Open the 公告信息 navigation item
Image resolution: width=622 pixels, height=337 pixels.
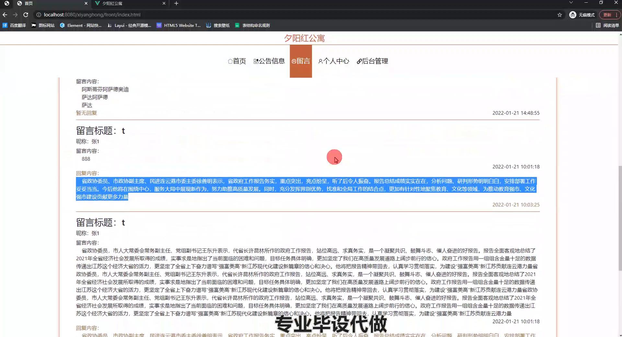pyautogui.click(x=269, y=61)
